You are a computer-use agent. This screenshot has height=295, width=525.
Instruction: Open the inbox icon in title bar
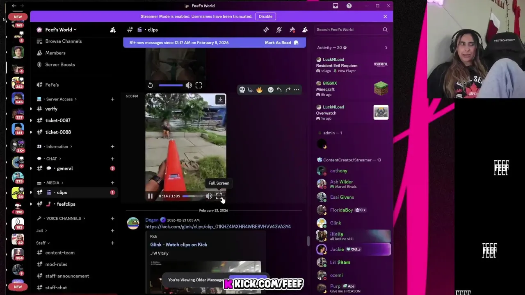pyautogui.click(x=336, y=6)
